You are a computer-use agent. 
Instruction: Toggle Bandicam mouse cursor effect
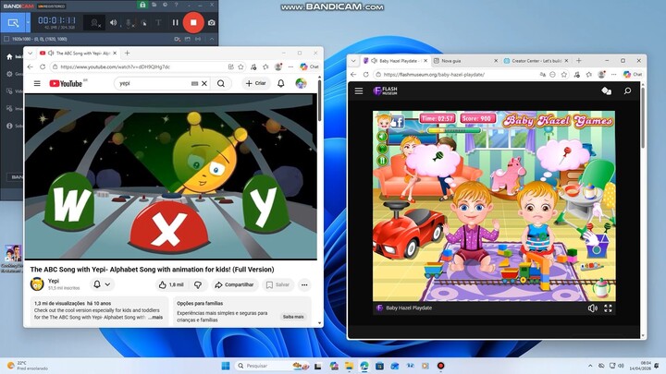pos(143,23)
